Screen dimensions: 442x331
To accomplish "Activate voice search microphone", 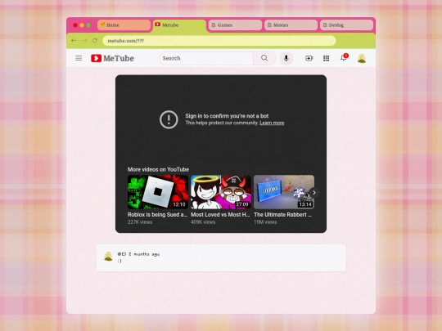I will coord(286,58).
